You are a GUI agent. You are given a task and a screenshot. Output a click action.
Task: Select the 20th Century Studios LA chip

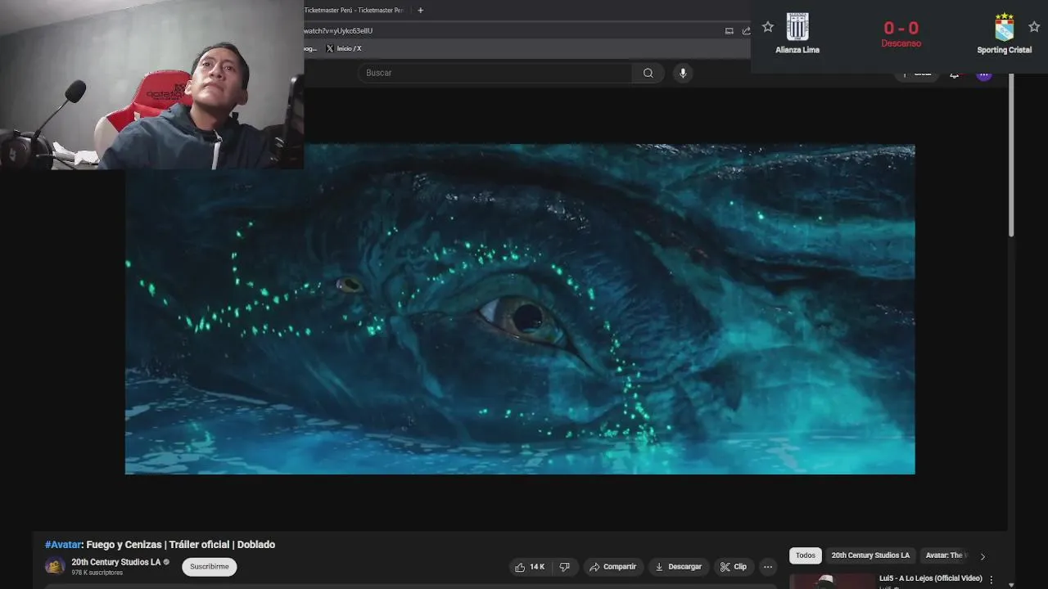click(870, 555)
